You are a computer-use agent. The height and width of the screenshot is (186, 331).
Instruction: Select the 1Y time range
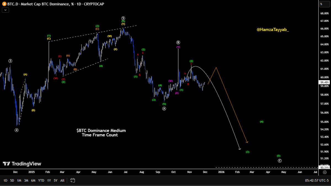click(x=49, y=180)
